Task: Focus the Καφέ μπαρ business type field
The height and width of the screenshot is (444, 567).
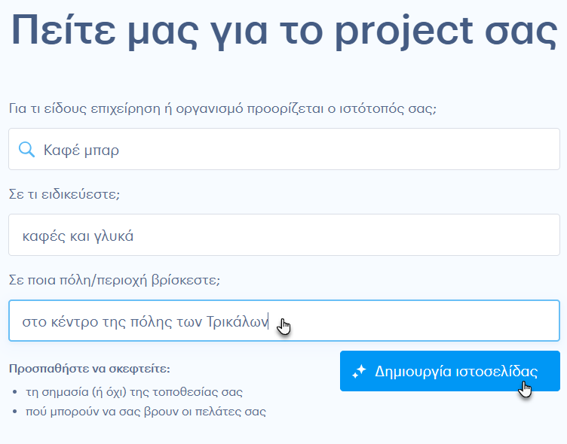Action: [284, 149]
